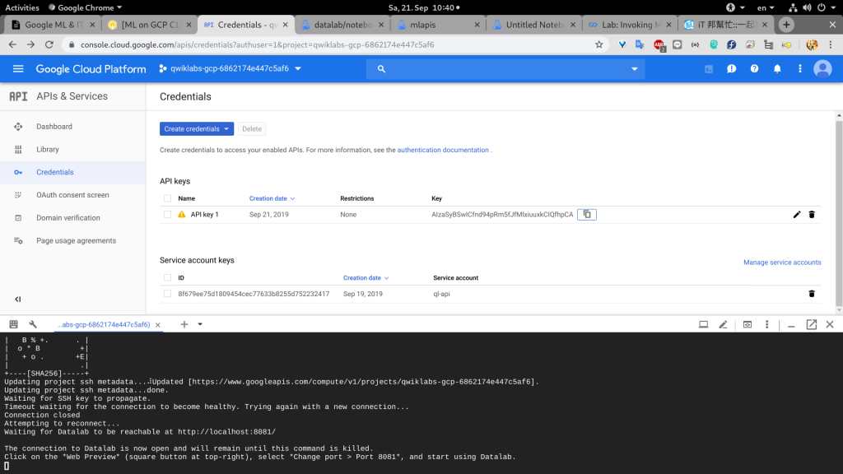Open Cloud Shell in a new window
The height and width of the screenshot is (474, 843).
(811, 324)
